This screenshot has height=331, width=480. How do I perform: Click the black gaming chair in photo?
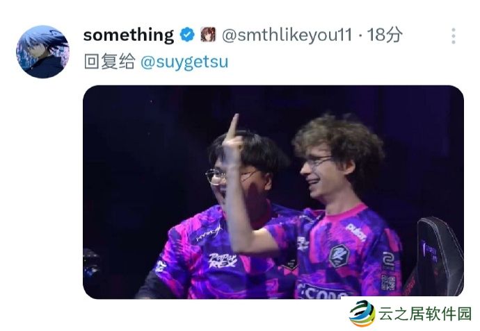[x=435, y=257]
